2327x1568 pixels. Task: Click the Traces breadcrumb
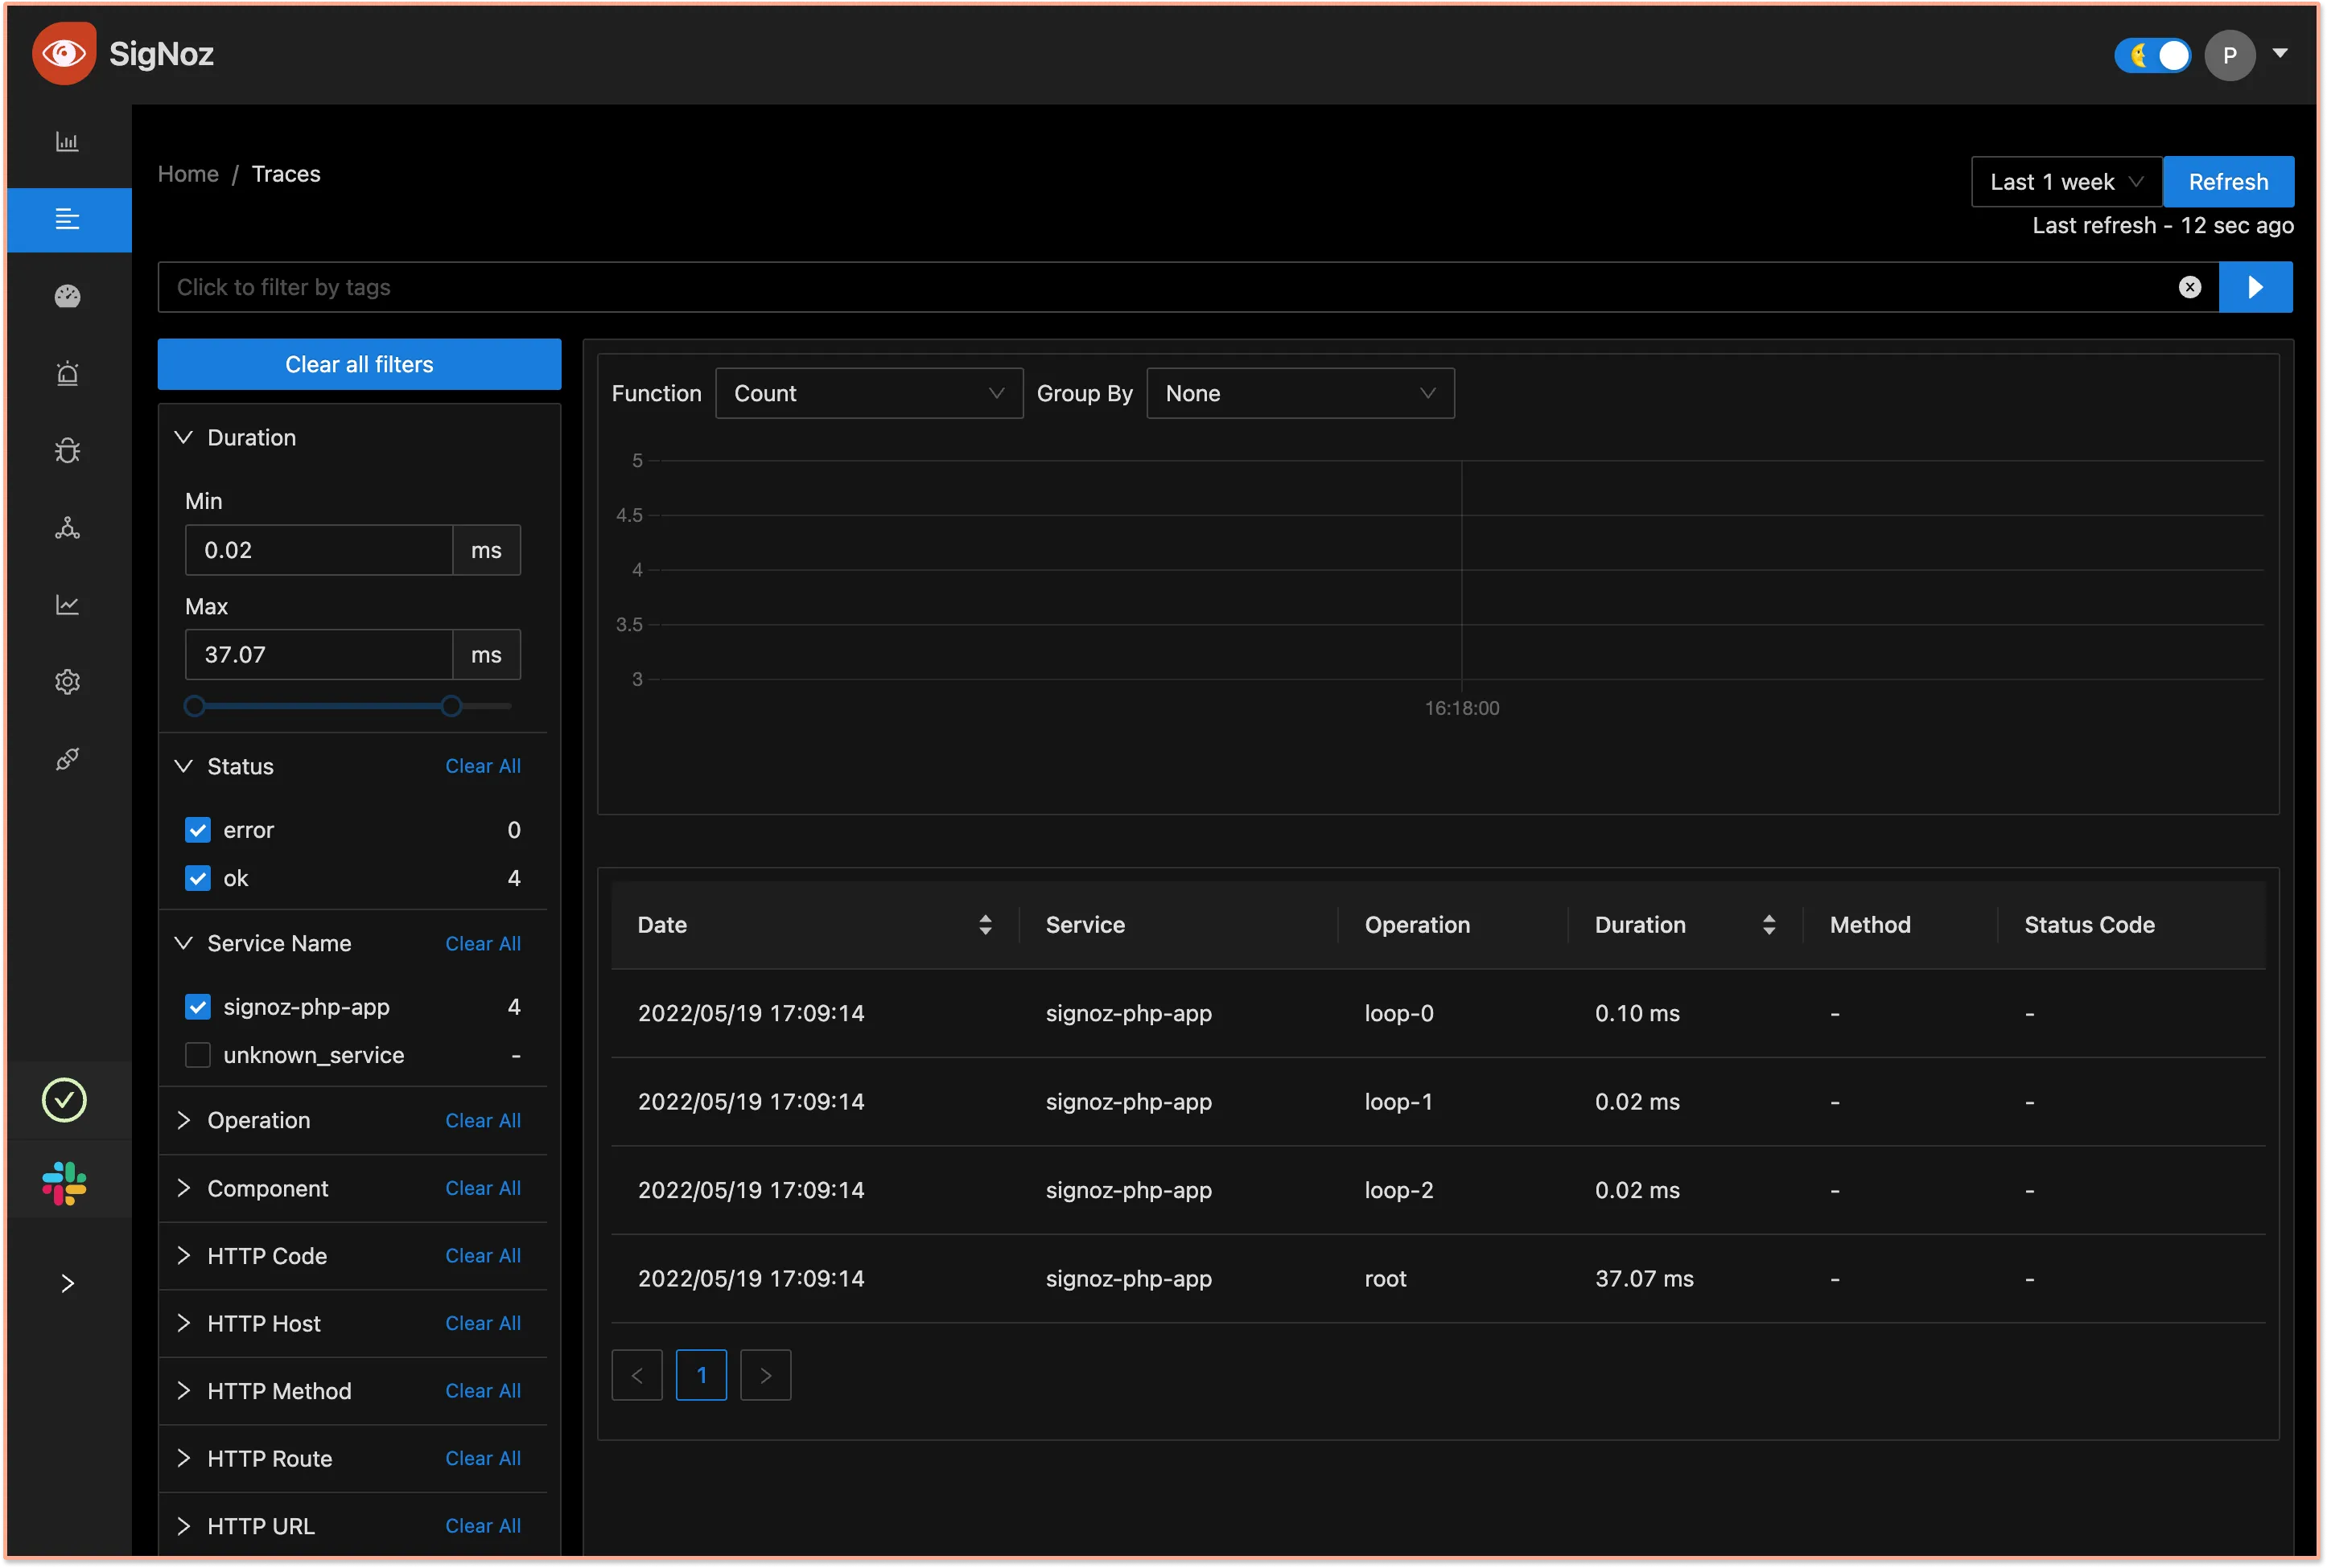[x=286, y=174]
